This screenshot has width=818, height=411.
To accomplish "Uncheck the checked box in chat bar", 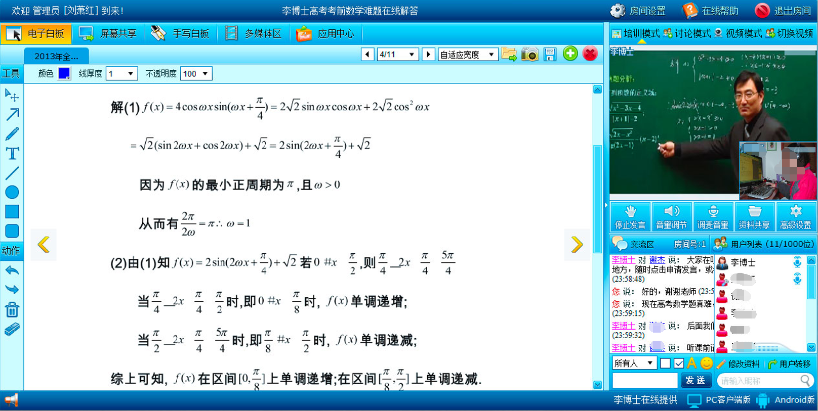I will (679, 363).
